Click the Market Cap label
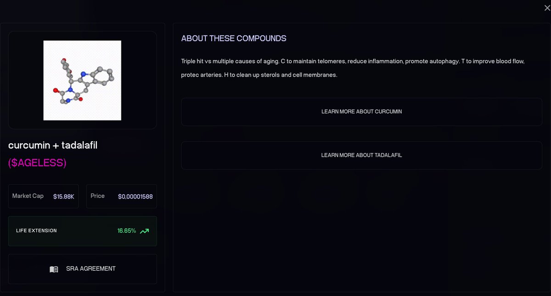Viewport: 551px width, 296px height. (x=28, y=196)
